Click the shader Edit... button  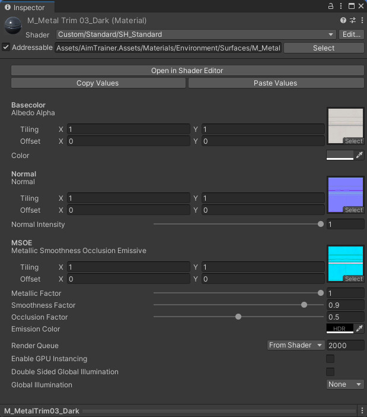click(352, 34)
